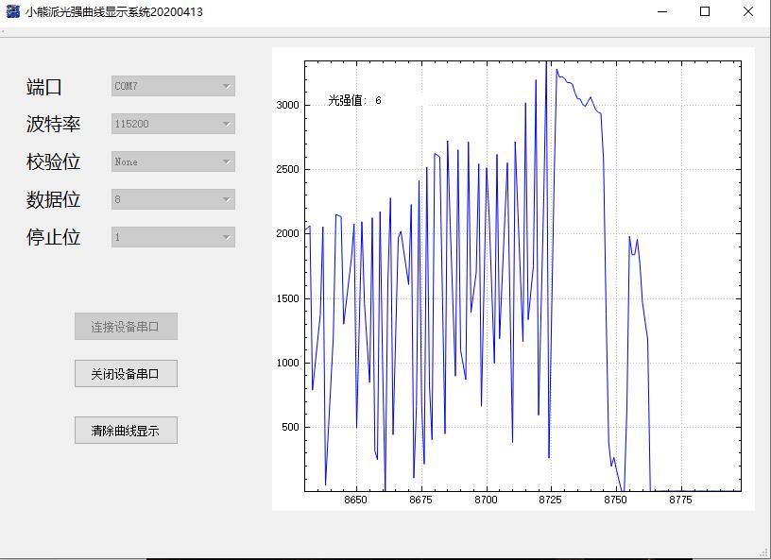The width and height of the screenshot is (771, 560).
Task: Minimize the window
Action: point(662,11)
